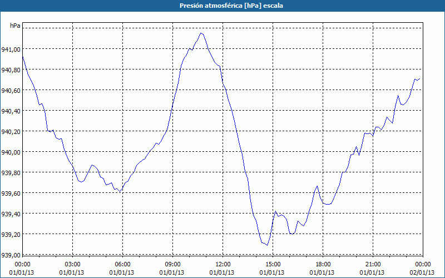445x278 pixels.
Task: Select the 939,00 pressure axis label
Action: click(x=11, y=255)
